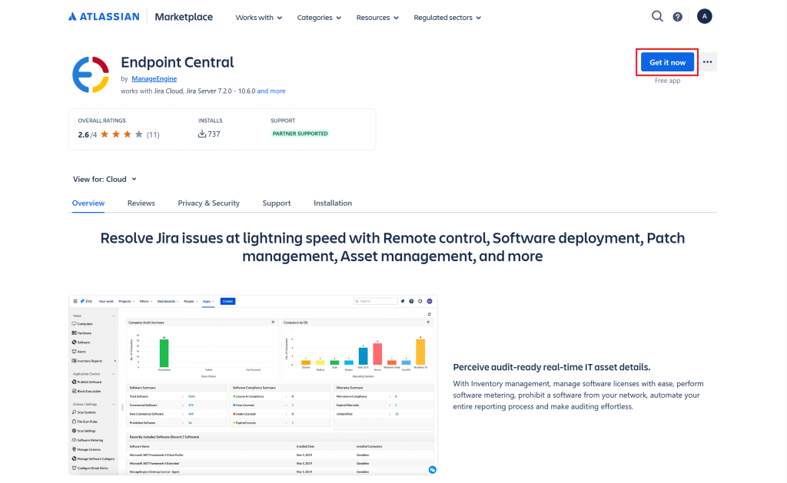Open the help question mark icon
Screen dimensions: 787x483
point(678,17)
